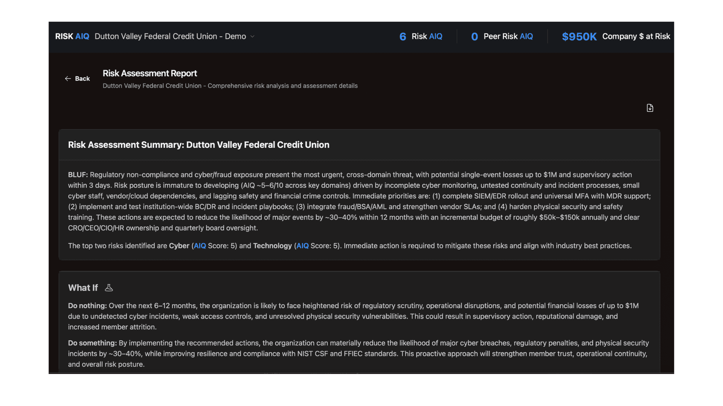Expand the organization selector chevron
The height and width of the screenshot is (406, 723).
pyautogui.click(x=253, y=36)
